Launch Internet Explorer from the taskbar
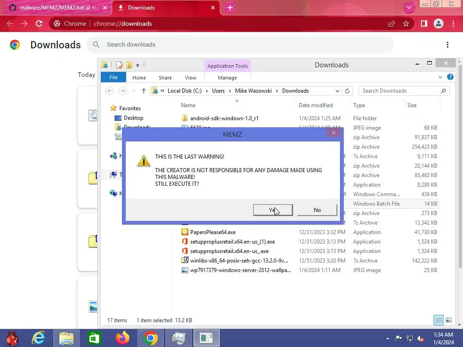The image size is (463, 347). pyautogui.click(x=39, y=338)
